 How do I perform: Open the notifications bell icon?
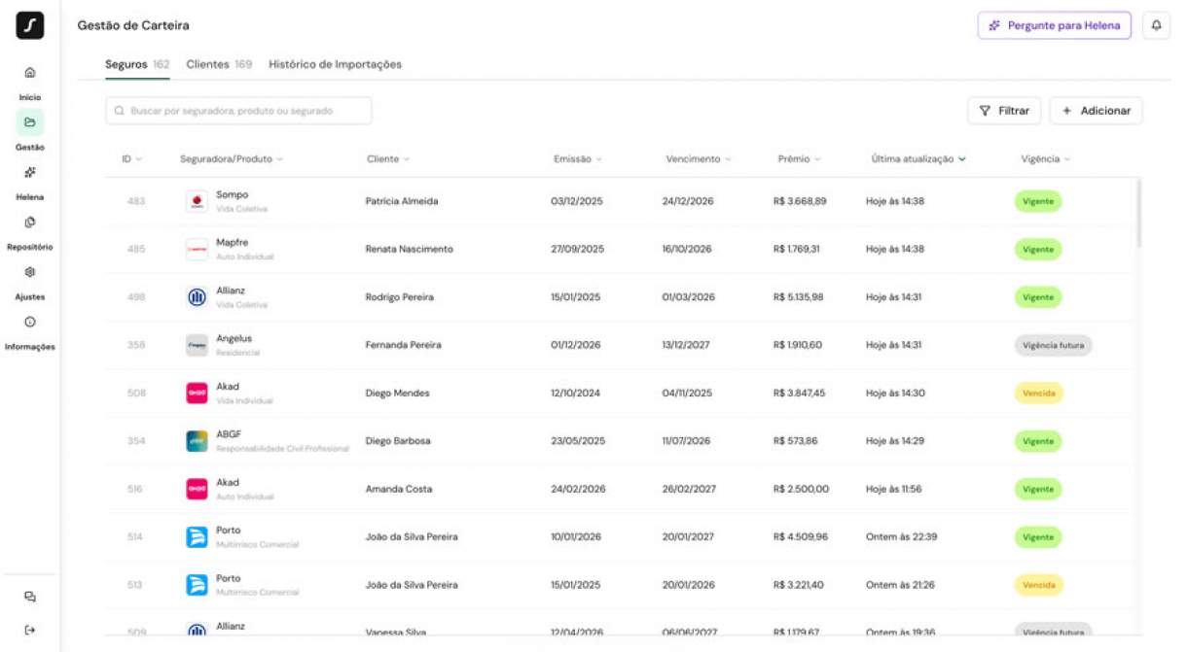click(x=1156, y=26)
